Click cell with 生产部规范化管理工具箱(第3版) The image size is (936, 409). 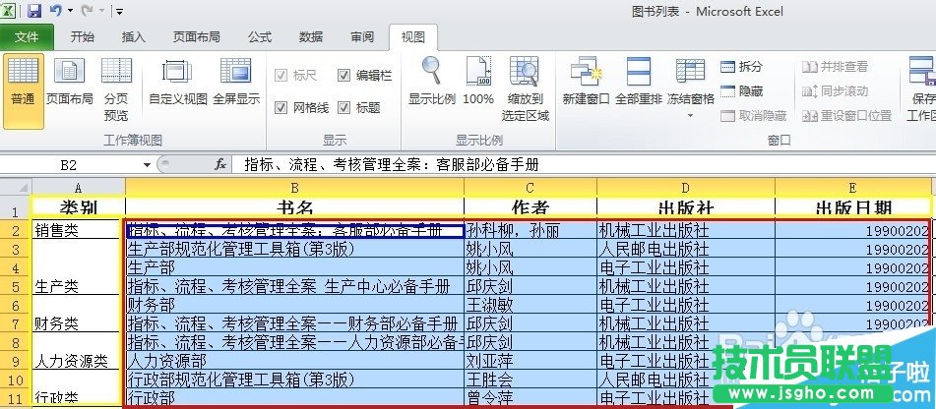coord(295,249)
